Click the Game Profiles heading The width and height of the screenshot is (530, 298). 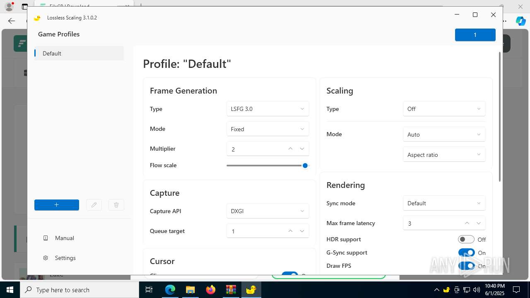[x=59, y=34]
